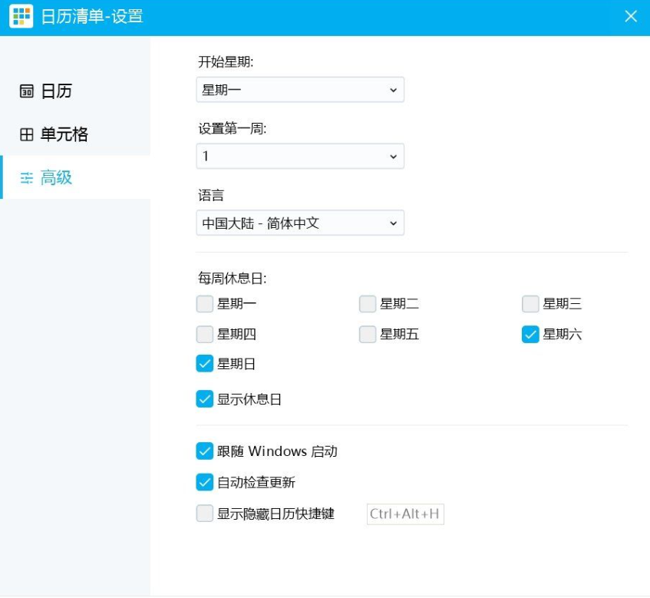Open the 日历 settings tab
This screenshot has height=598, width=650.
(56, 91)
